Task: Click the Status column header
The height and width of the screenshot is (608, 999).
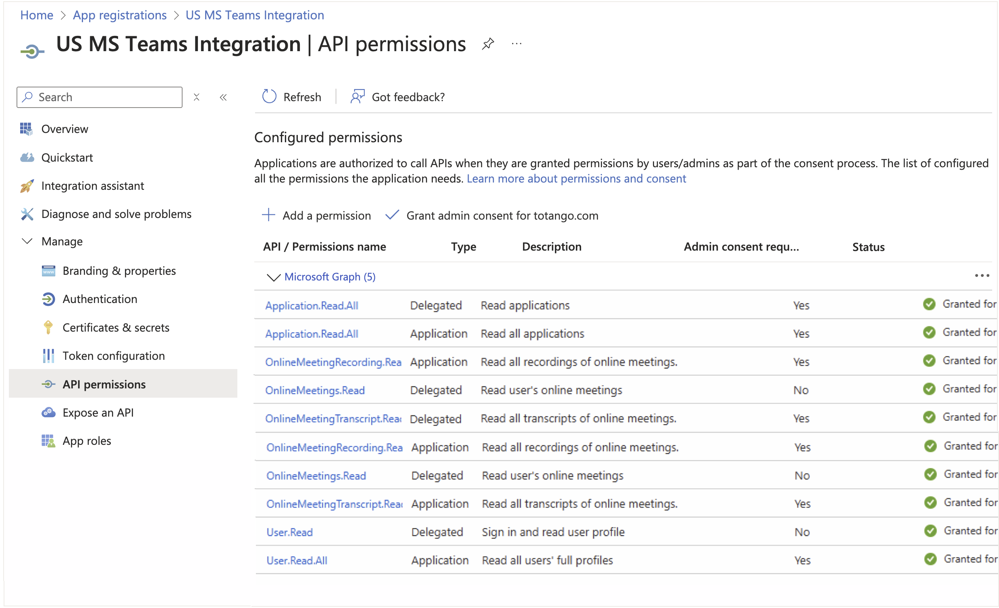Action: [868, 247]
